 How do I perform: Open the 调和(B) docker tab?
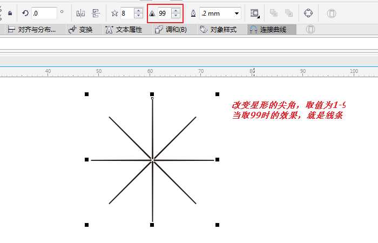(171, 30)
